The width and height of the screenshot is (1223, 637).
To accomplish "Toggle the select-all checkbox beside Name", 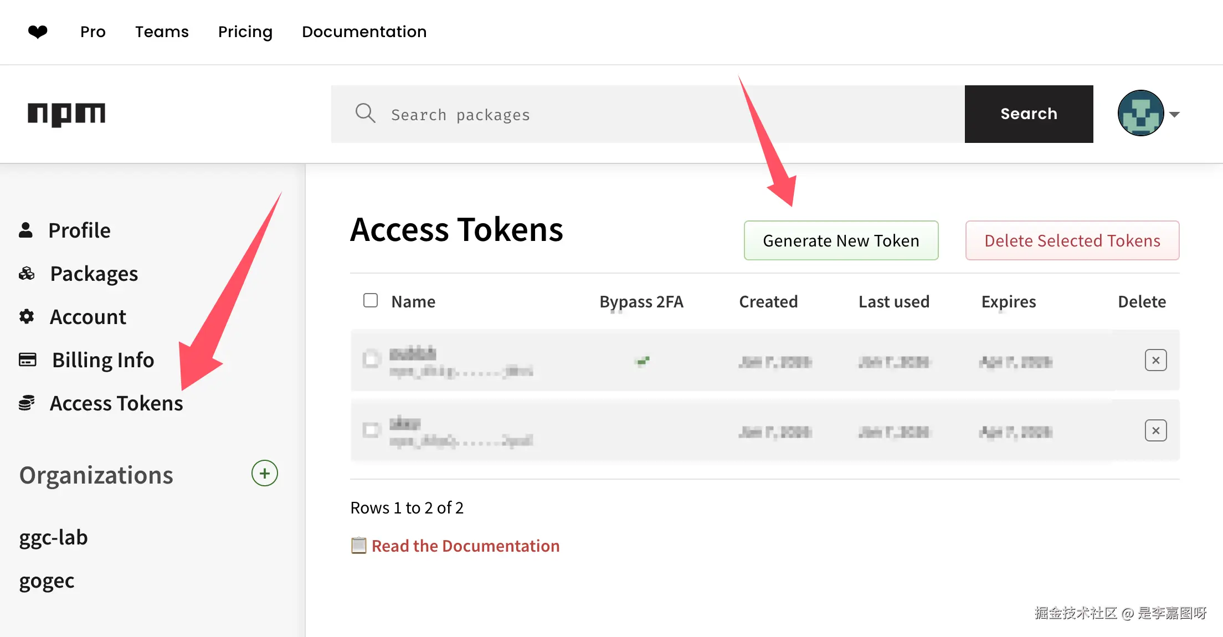I will click(x=371, y=301).
